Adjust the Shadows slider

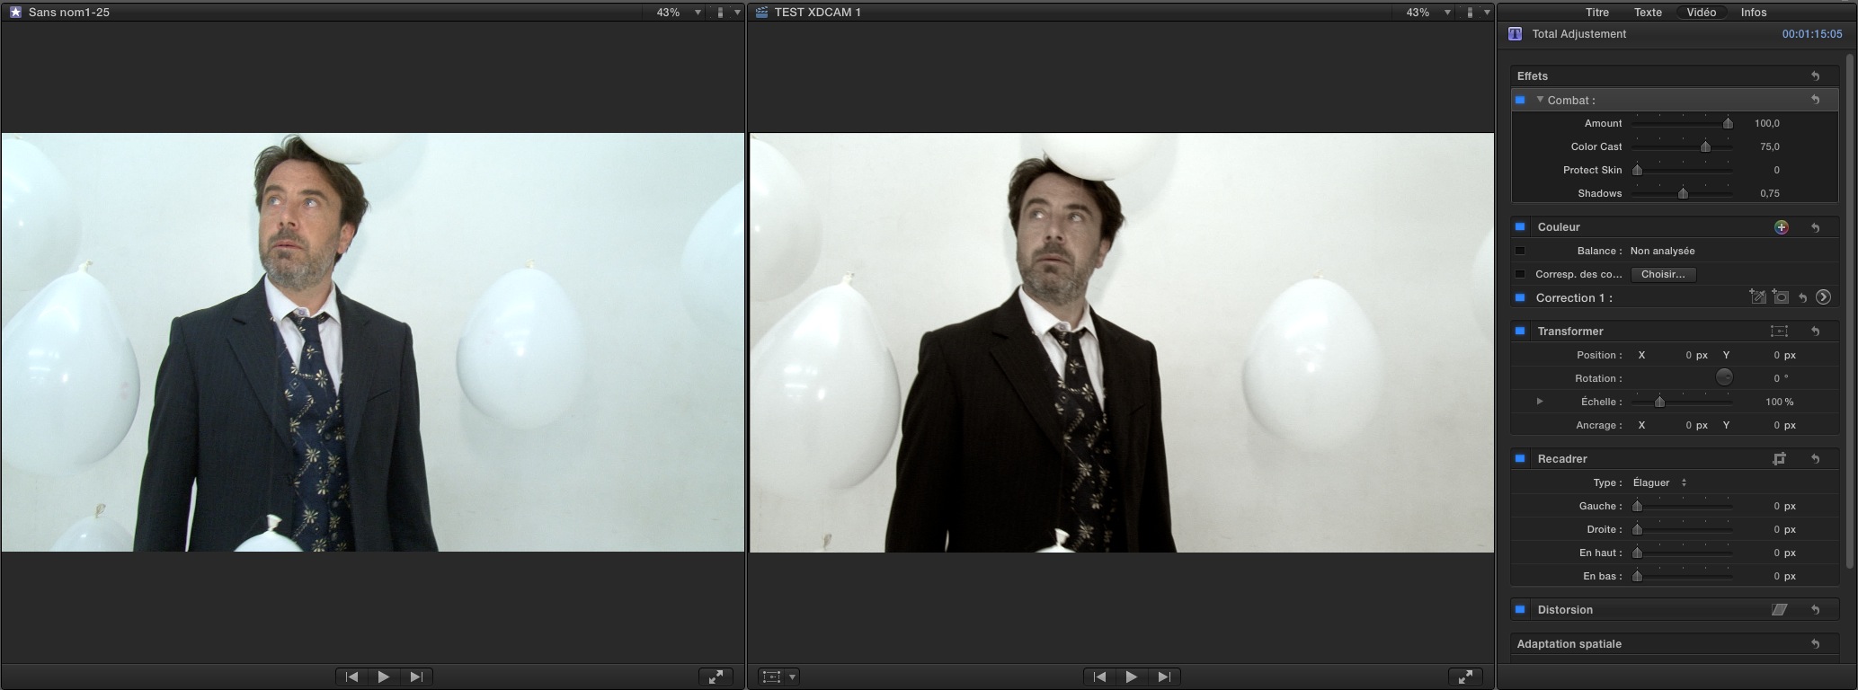click(1682, 193)
